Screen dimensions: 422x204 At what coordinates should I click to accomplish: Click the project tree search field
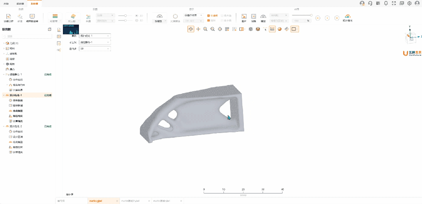(27, 36)
